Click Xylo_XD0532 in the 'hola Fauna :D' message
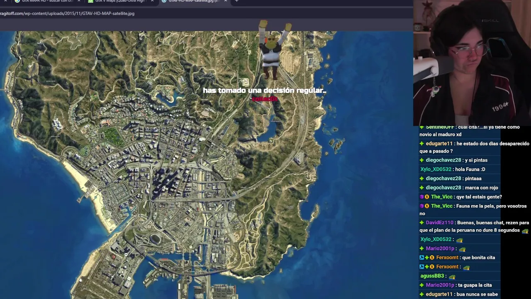The width and height of the screenshot is (531, 299). [436, 169]
